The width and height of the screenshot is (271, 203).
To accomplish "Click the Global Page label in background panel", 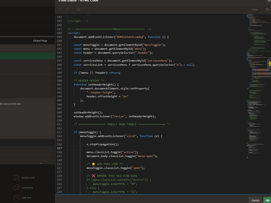I will [40, 41].
